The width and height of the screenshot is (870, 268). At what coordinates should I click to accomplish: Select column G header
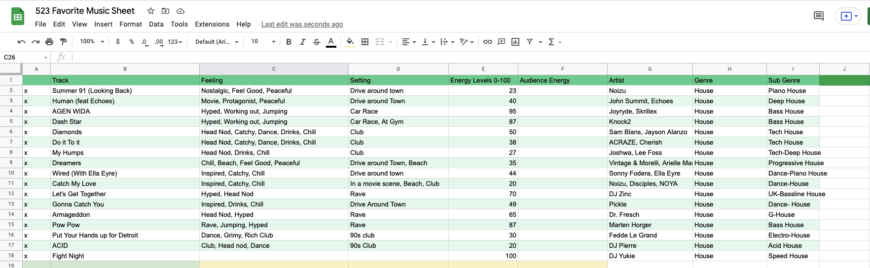tap(650, 69)
